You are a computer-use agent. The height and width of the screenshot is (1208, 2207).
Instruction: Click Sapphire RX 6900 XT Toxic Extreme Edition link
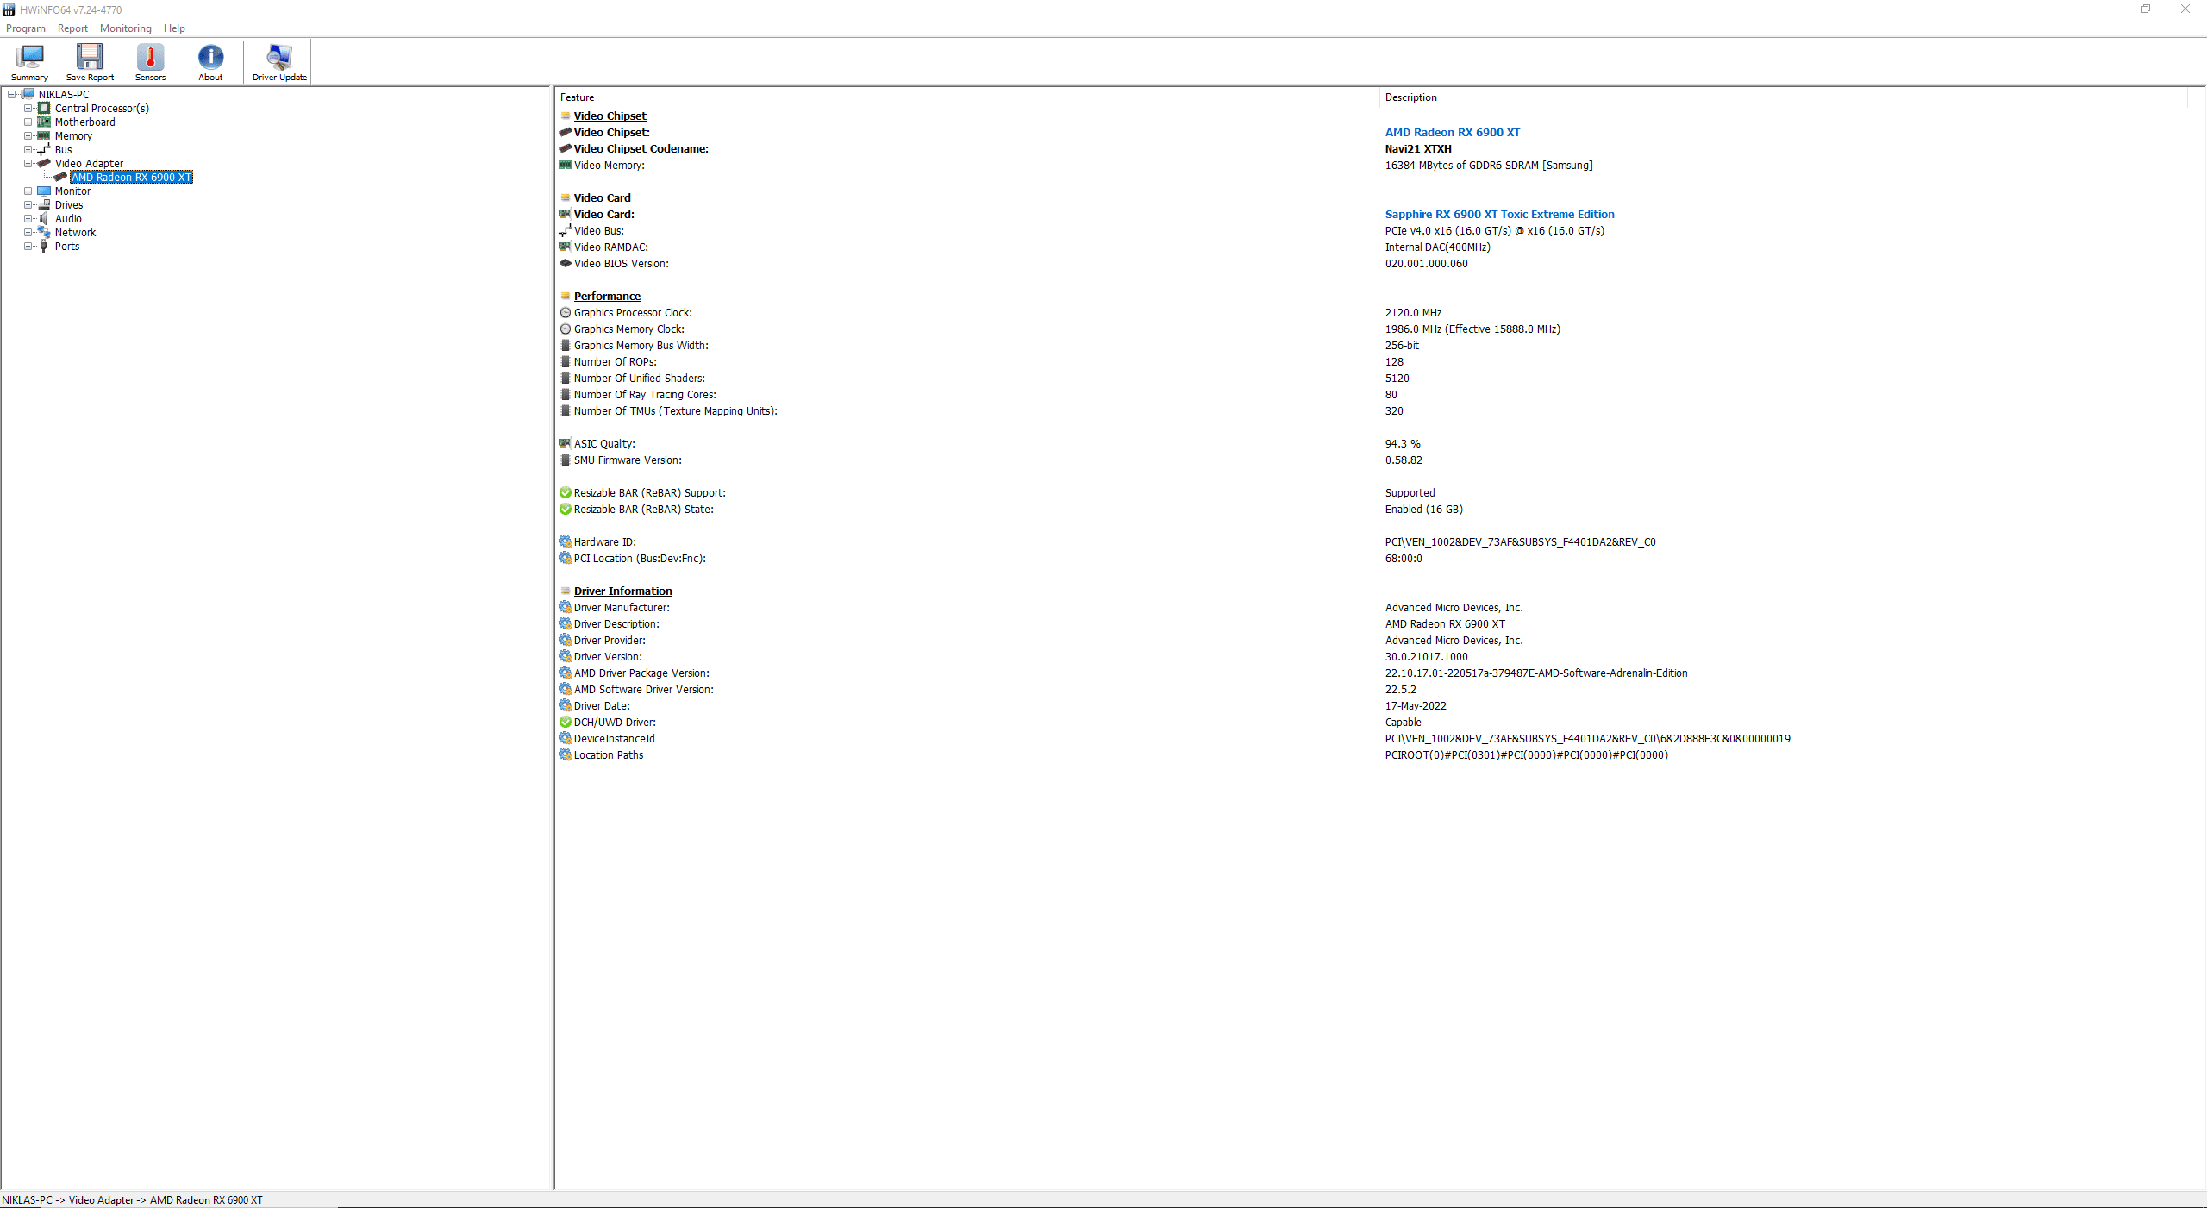[x=1499, y=214]
